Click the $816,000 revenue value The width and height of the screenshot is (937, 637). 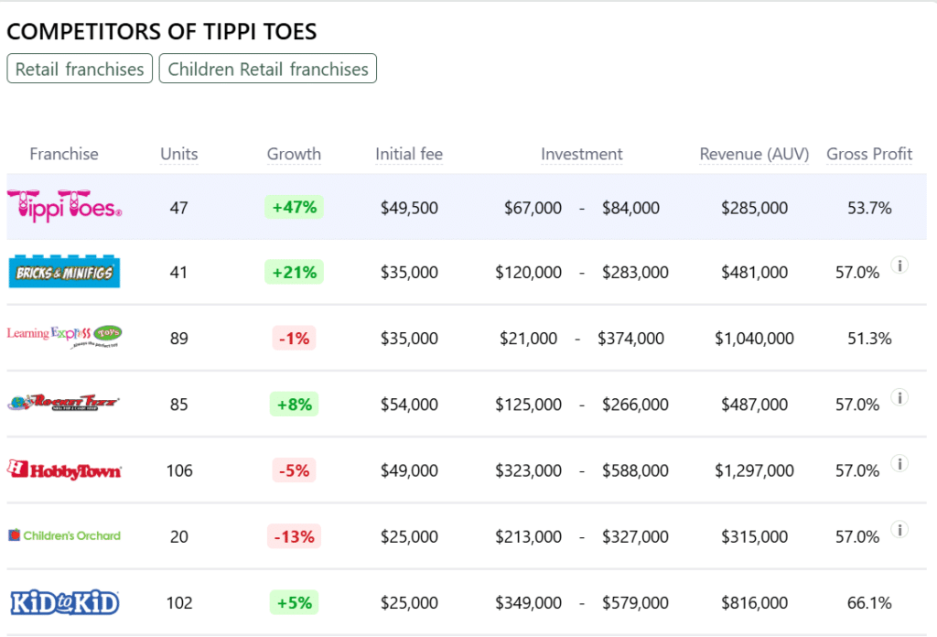coord(754,603)
